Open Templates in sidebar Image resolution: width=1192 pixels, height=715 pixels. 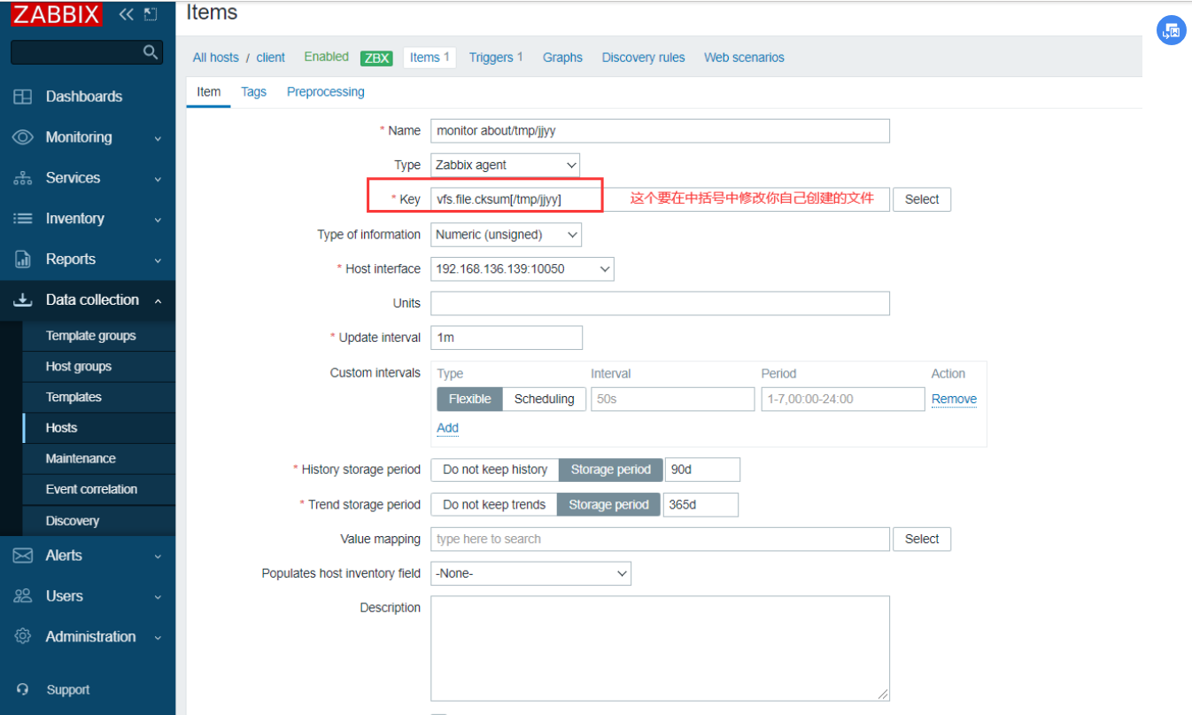[74, 397]
